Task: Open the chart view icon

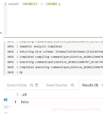Action: click(x=6, y=107)
